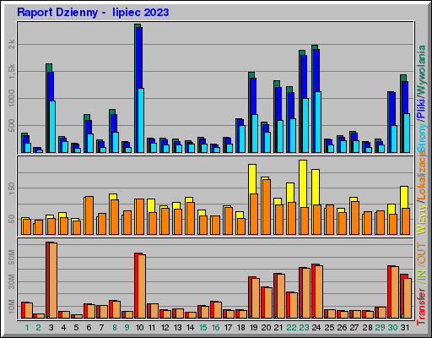
Task: Select green day label 29 on the x-axis
Action: pyautogui.click(x=380, y=328)
